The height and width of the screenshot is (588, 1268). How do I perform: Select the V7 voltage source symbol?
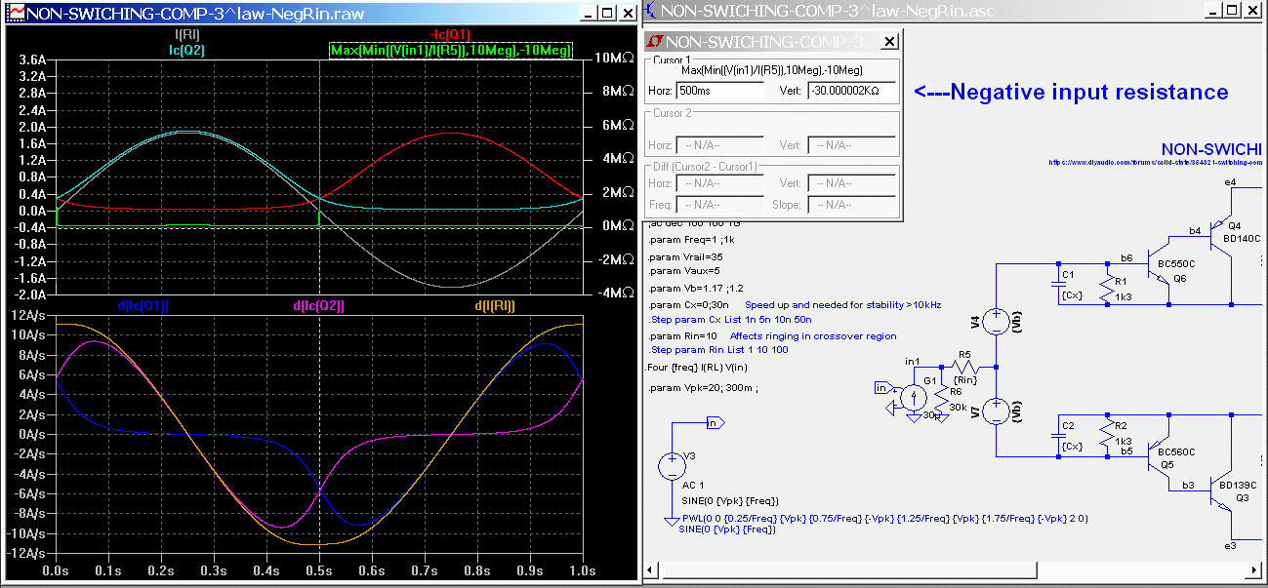996,412
